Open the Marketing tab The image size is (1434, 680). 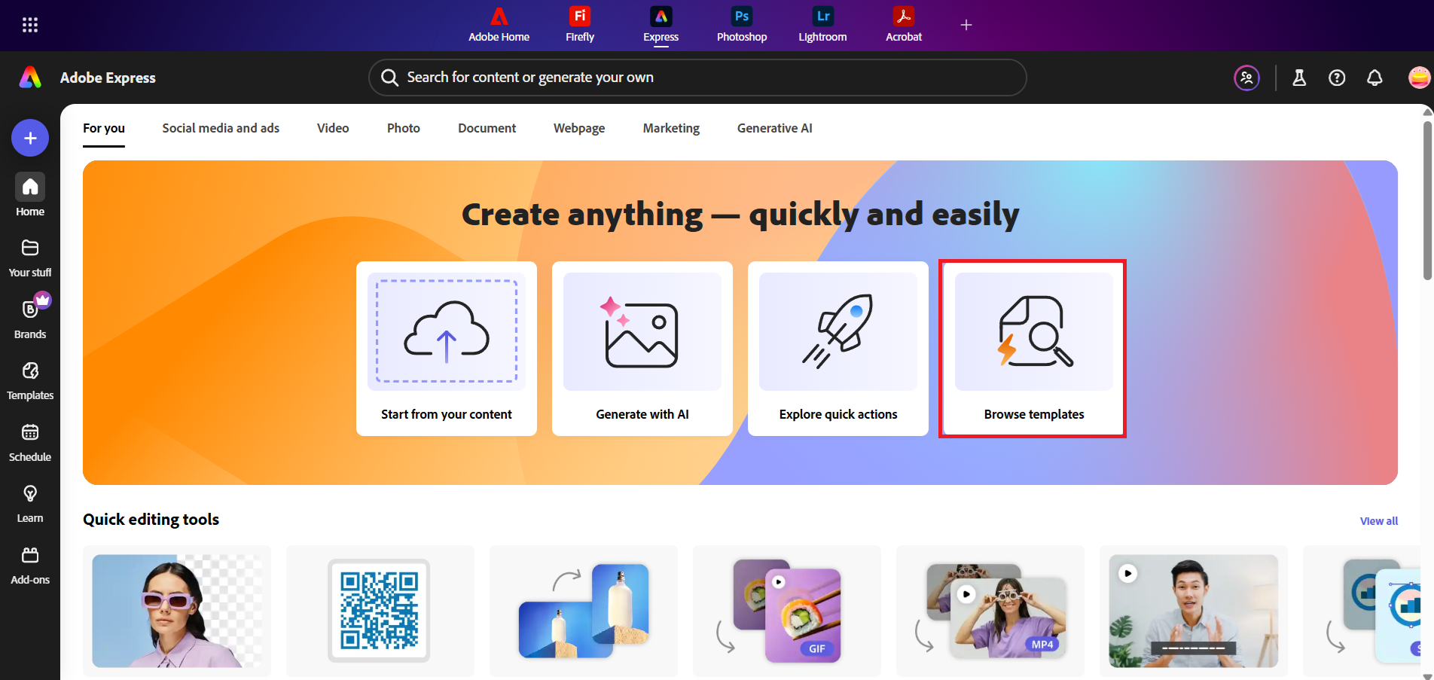[670, 128]
